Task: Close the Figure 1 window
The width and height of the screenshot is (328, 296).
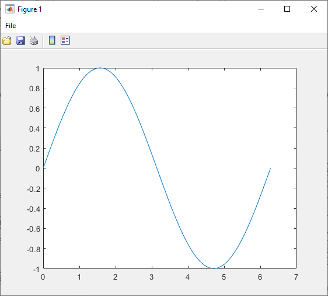Action: click(x=314, y=9)
